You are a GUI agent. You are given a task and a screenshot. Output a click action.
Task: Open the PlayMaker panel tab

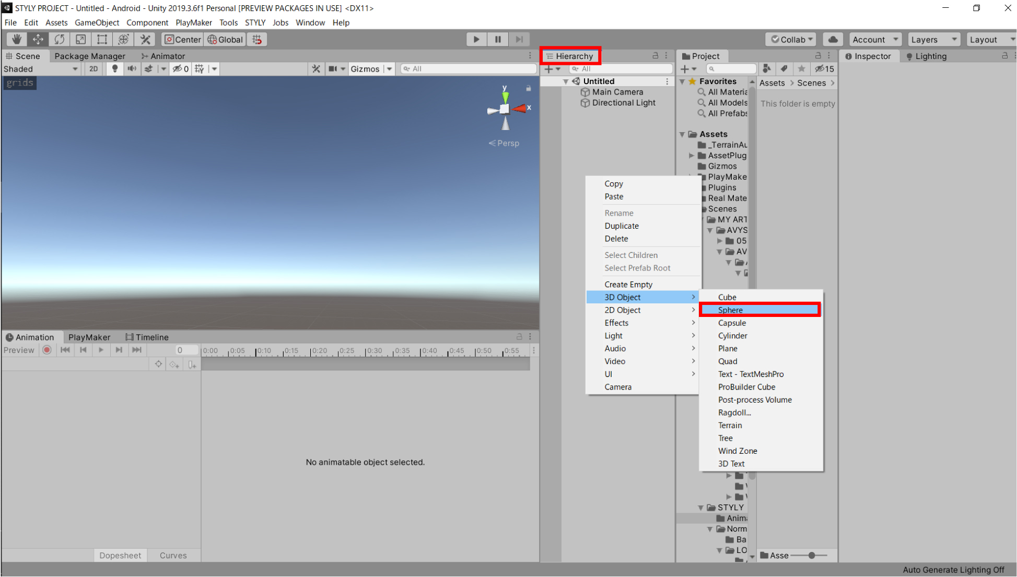pyautogui.click(x=89, y=337)
